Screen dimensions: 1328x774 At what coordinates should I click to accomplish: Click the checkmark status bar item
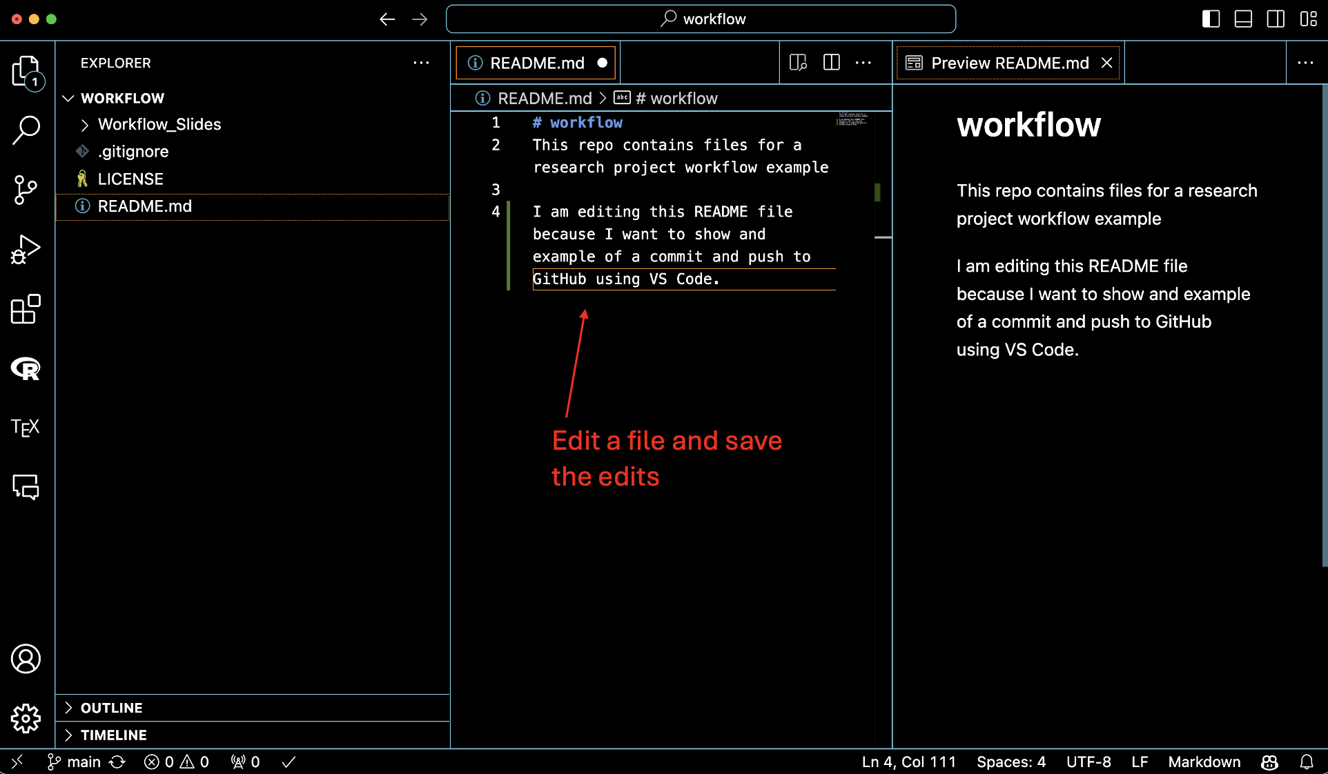(x=289, y=762)
